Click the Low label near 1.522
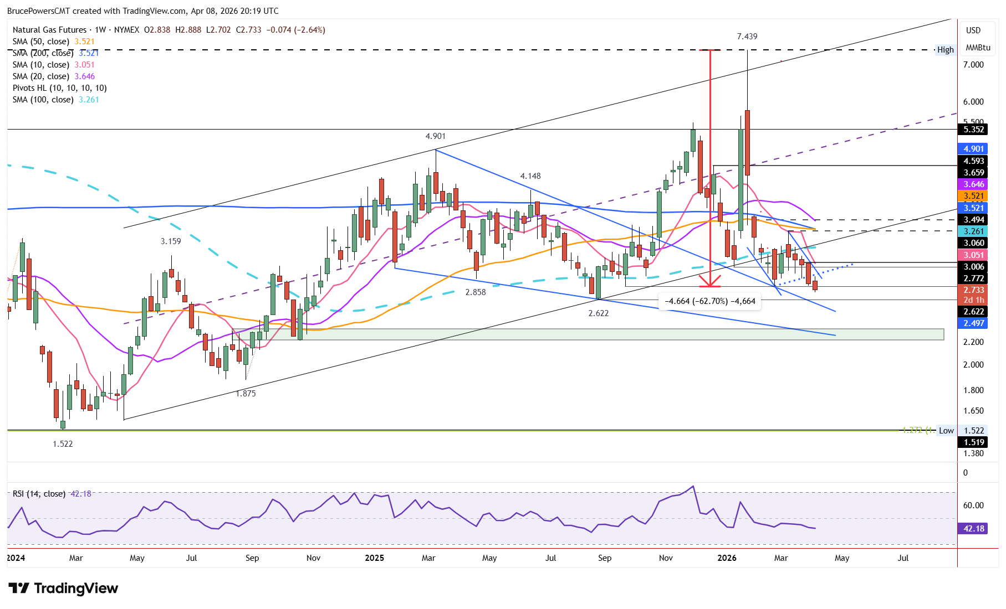This screenshot has height=609, width=1006. click(946, 431)
